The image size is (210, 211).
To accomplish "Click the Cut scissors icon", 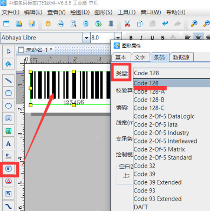I will 127,24.
